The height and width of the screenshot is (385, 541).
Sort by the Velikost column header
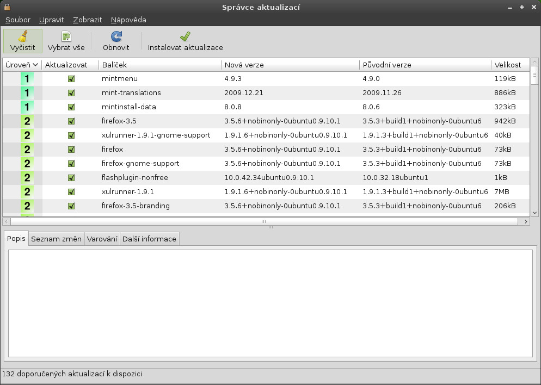(511, 65)
